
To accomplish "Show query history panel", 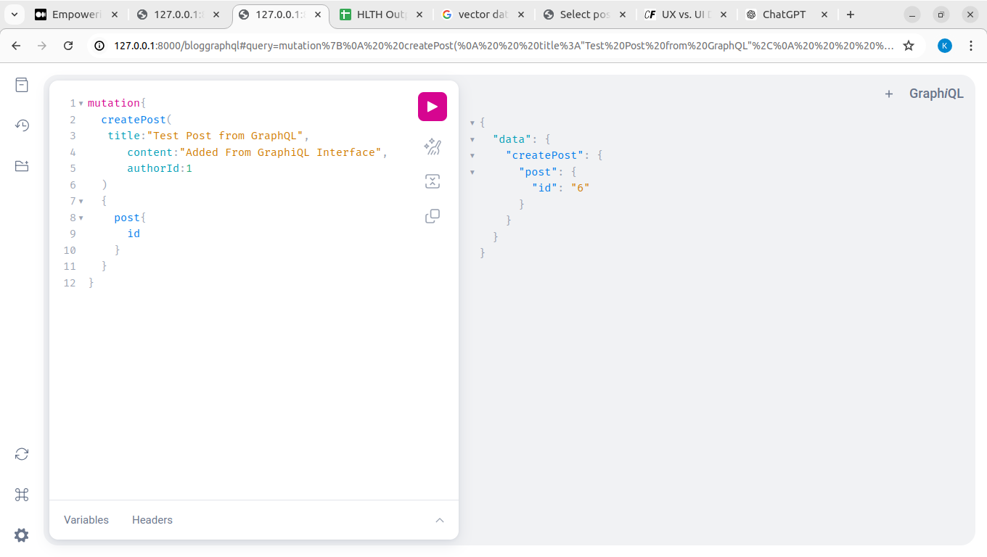I will tap(22, 125).
